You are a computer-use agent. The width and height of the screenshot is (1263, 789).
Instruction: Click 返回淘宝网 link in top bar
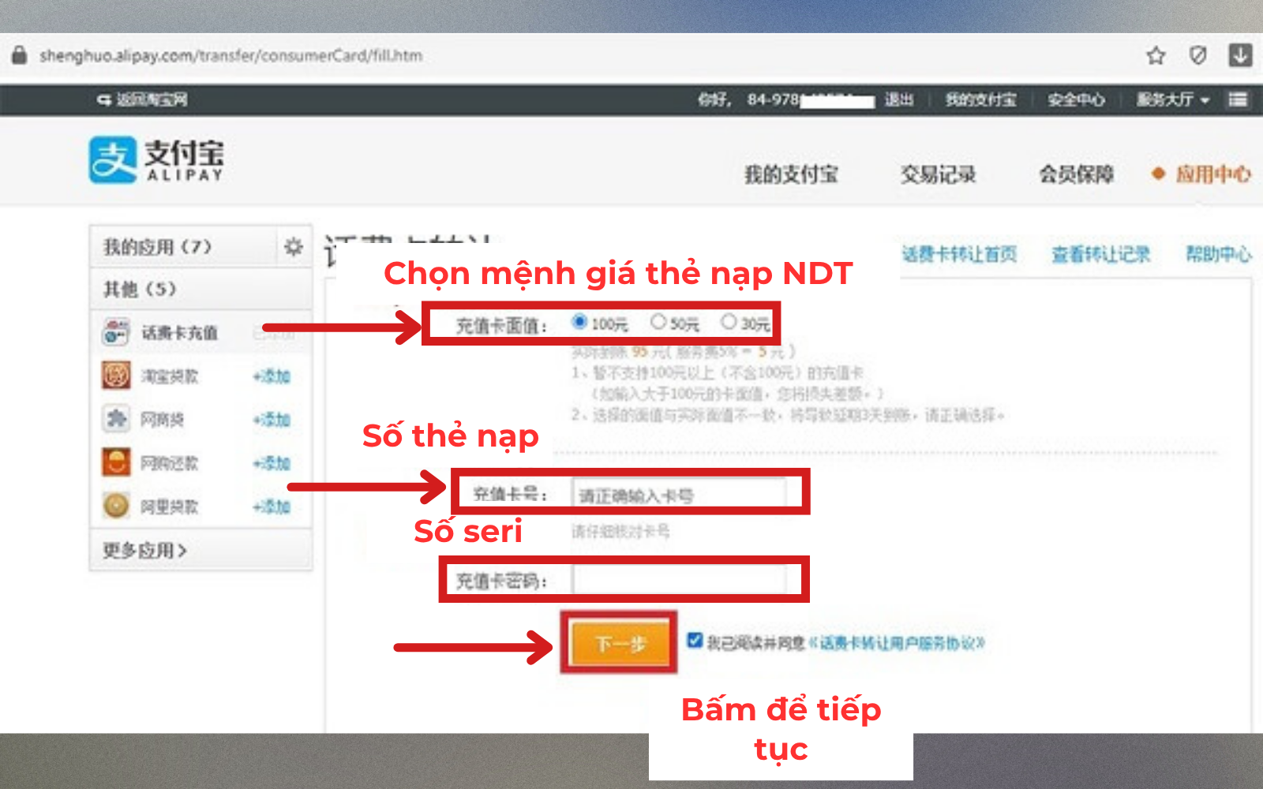coord(152,99)
